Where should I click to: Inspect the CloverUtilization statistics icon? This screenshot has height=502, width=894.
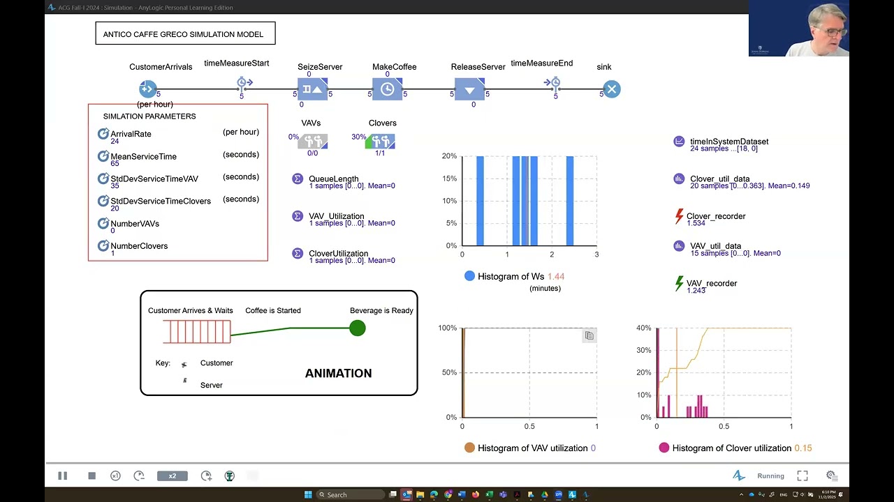coord(297,254)
